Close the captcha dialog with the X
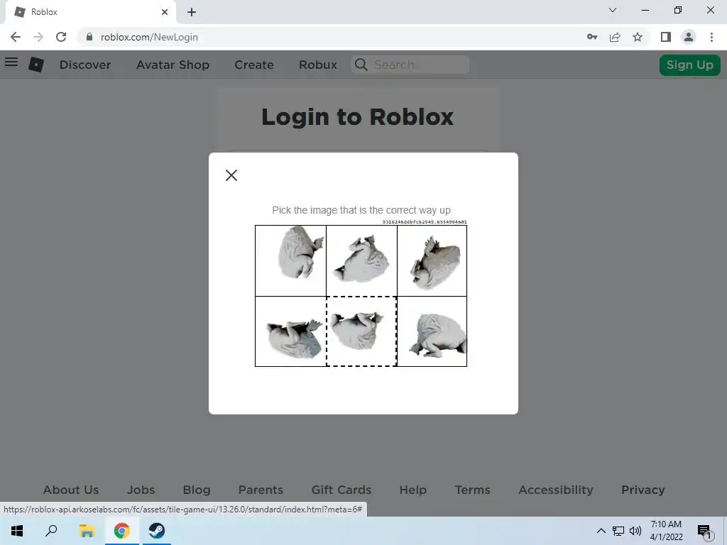This screenshot has width=727, height=545. coord(231,175)
